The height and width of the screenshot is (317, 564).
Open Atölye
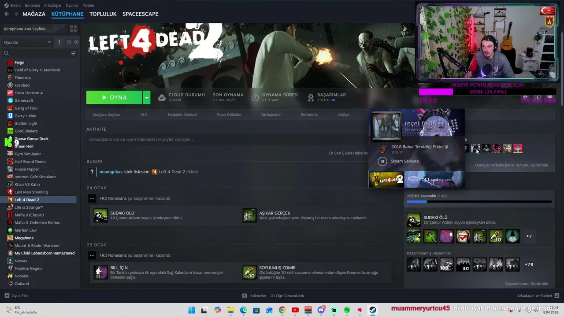(x=344, y=114)
